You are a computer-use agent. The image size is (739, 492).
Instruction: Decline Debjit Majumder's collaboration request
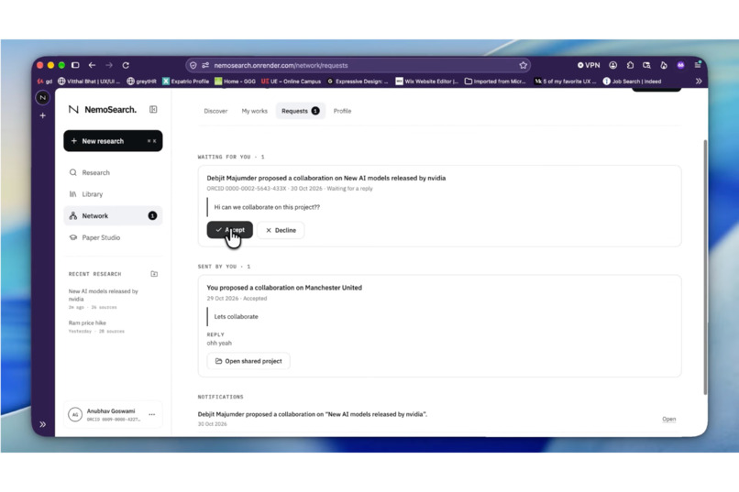281,230
